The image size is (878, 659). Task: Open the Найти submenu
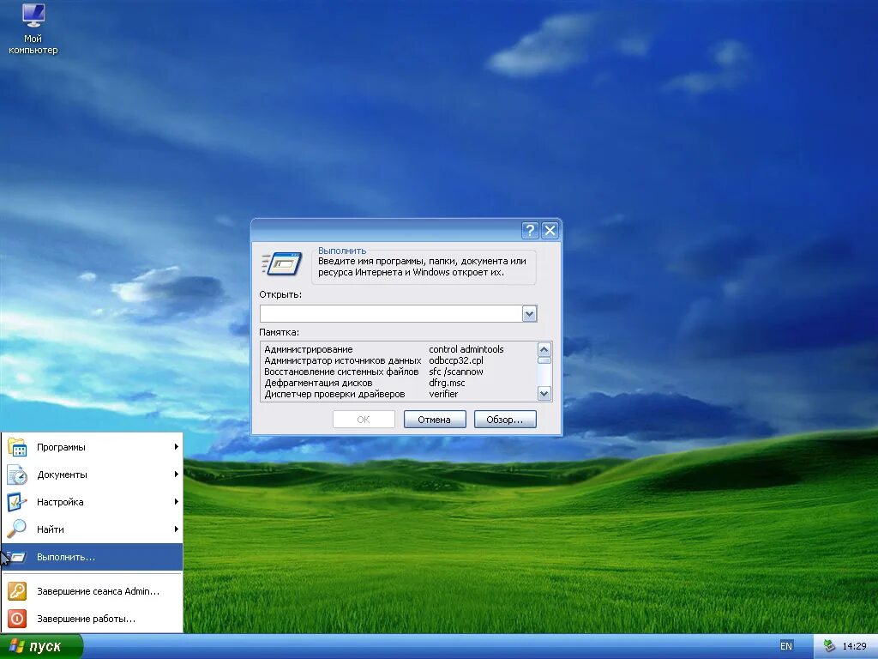(93, 529)
